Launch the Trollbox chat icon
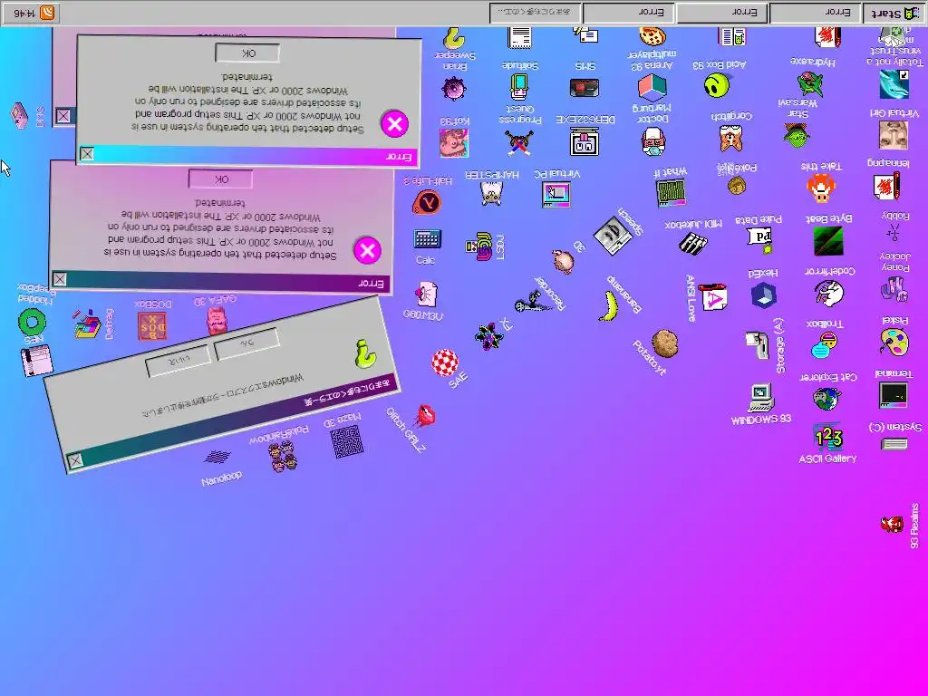928x696 pixels. 823,345
